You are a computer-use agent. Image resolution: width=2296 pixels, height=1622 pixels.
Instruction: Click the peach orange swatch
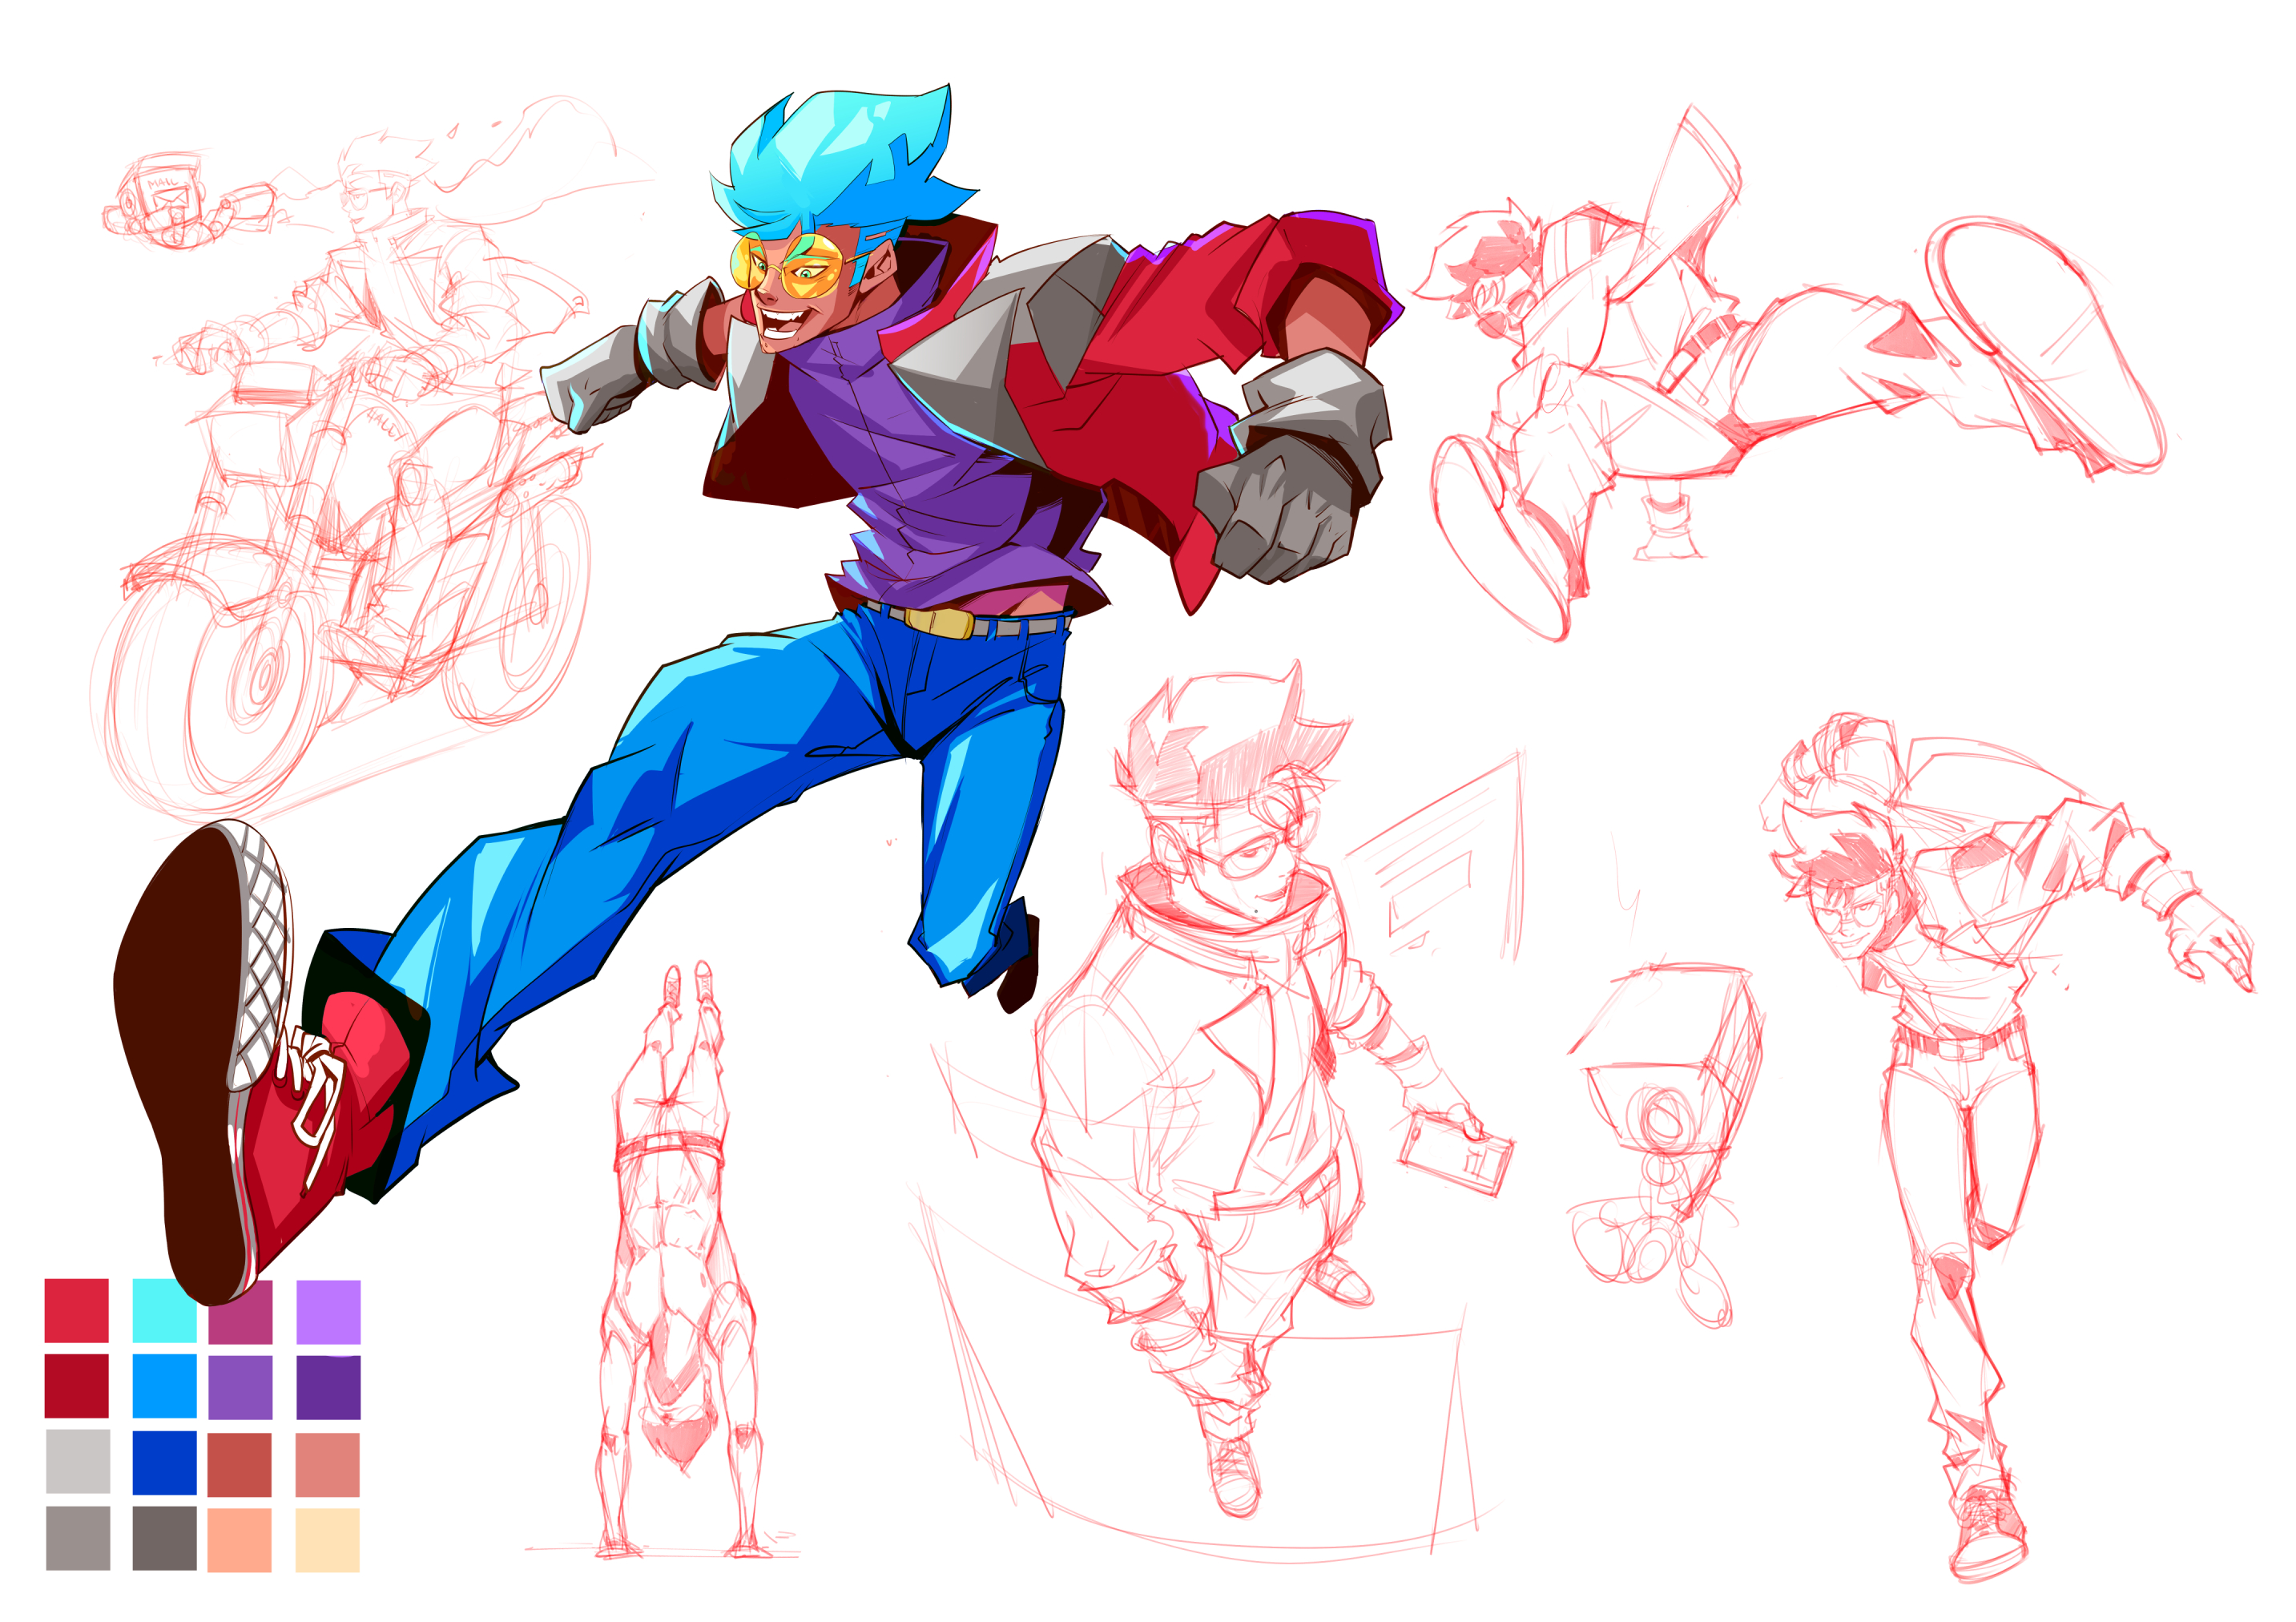(x=239, y=1540)
